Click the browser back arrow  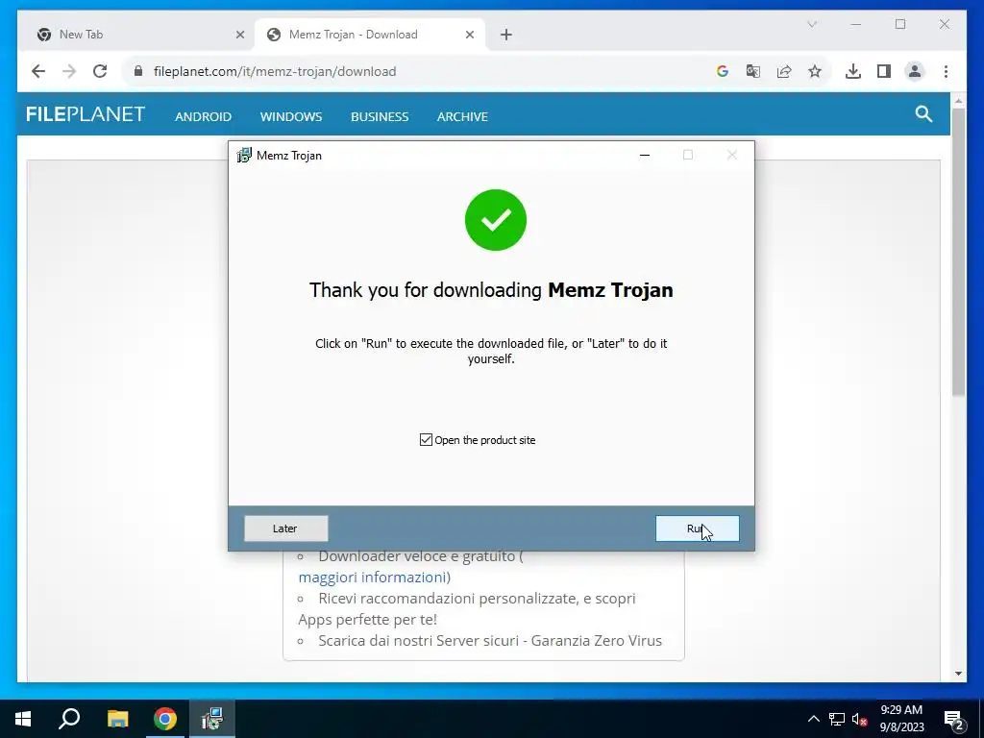(x=38, y=71)
